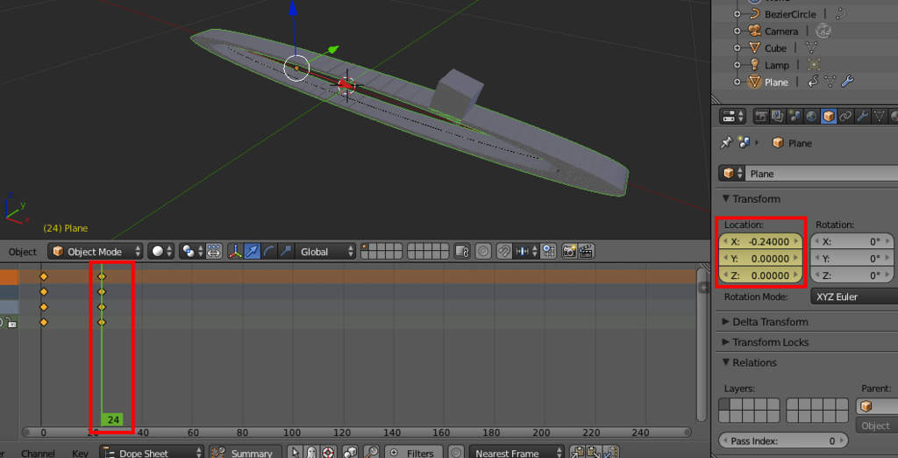Collapse the Relations panel
The image size is (898, 458).
click(749, 363)
